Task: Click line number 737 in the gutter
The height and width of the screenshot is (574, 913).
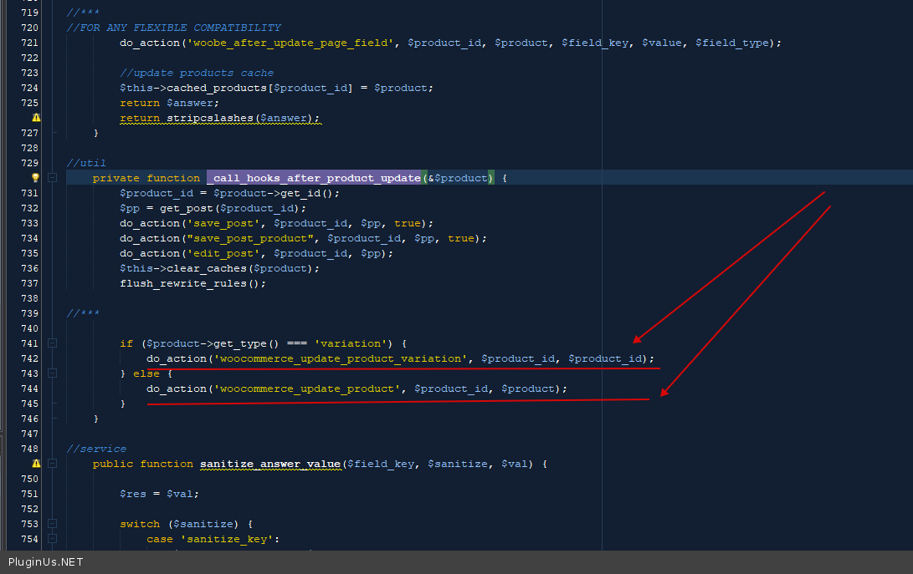Action: point(28,283)
